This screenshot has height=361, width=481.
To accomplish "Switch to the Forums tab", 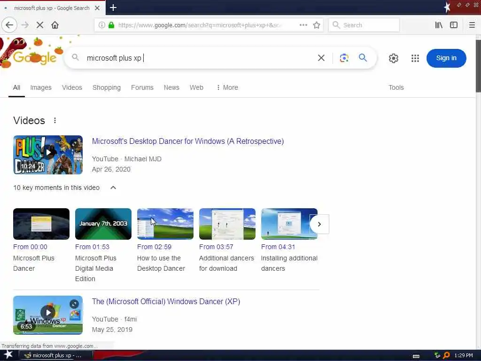I will click(142, 87).
